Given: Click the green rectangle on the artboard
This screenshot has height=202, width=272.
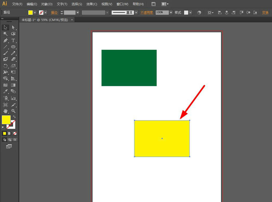Looking at the screenshot, I should [129, 68].
